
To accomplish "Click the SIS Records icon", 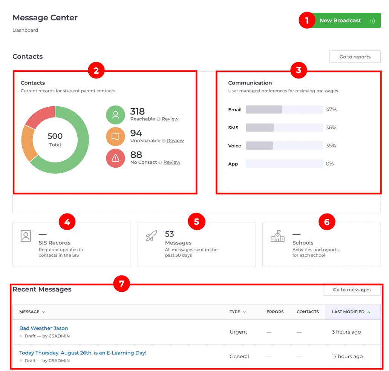I will click(x=25, y=236).
